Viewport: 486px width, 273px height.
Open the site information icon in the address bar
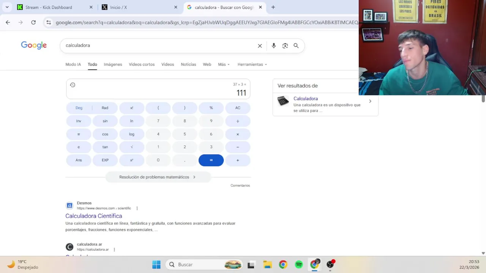pyautogui.click(x=49, y=22)
